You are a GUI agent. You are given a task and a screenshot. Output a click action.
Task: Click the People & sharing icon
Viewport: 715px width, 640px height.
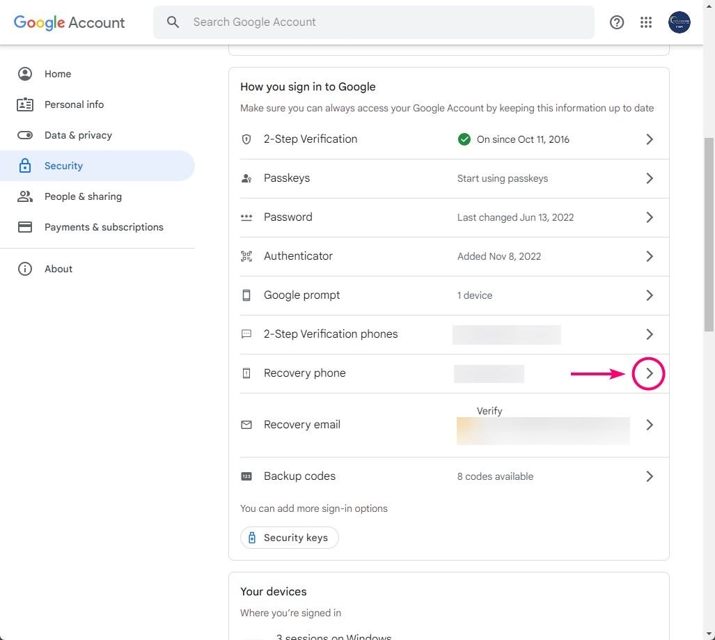pyautogui.click(x=25, y=196)
